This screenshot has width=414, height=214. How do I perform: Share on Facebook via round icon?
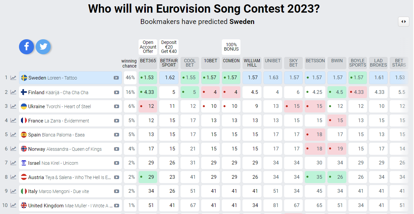pyautogui.click(x=26, y=47)
